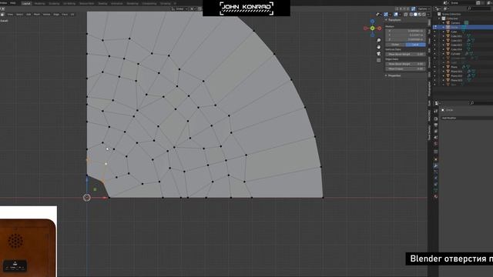Open the Modeling workspace tab

coord(39,3)
